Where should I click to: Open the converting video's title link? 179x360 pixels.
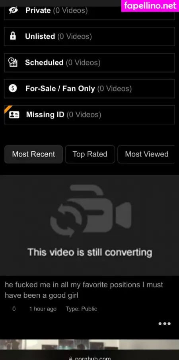(84, 290)
